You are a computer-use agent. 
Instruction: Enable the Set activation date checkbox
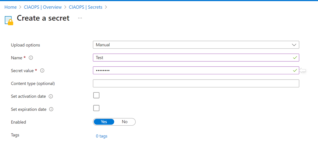(x=96, y=95)
